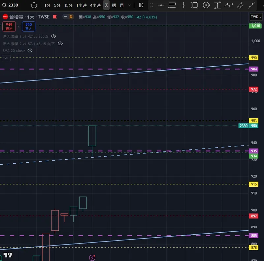Click the green 1,010 price label
264x261 pixels.
(255, 26)
